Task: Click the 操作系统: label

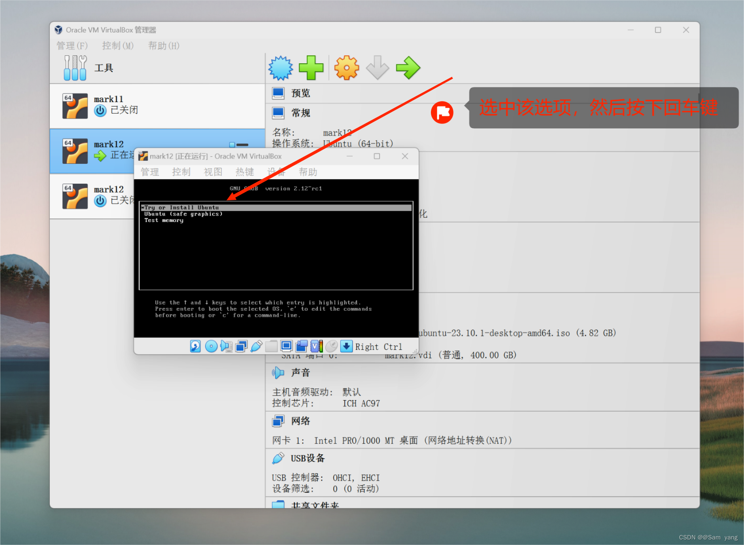Action: point(293,144)
